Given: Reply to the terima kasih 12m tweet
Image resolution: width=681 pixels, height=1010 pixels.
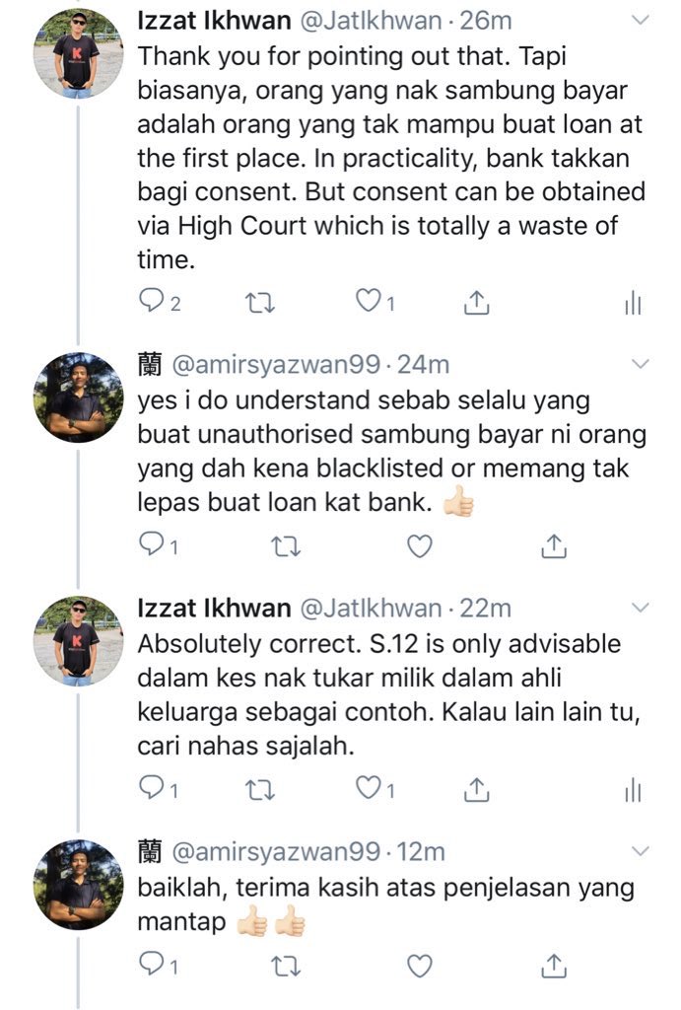Looking at the screenshot, I should pos(151,965).
